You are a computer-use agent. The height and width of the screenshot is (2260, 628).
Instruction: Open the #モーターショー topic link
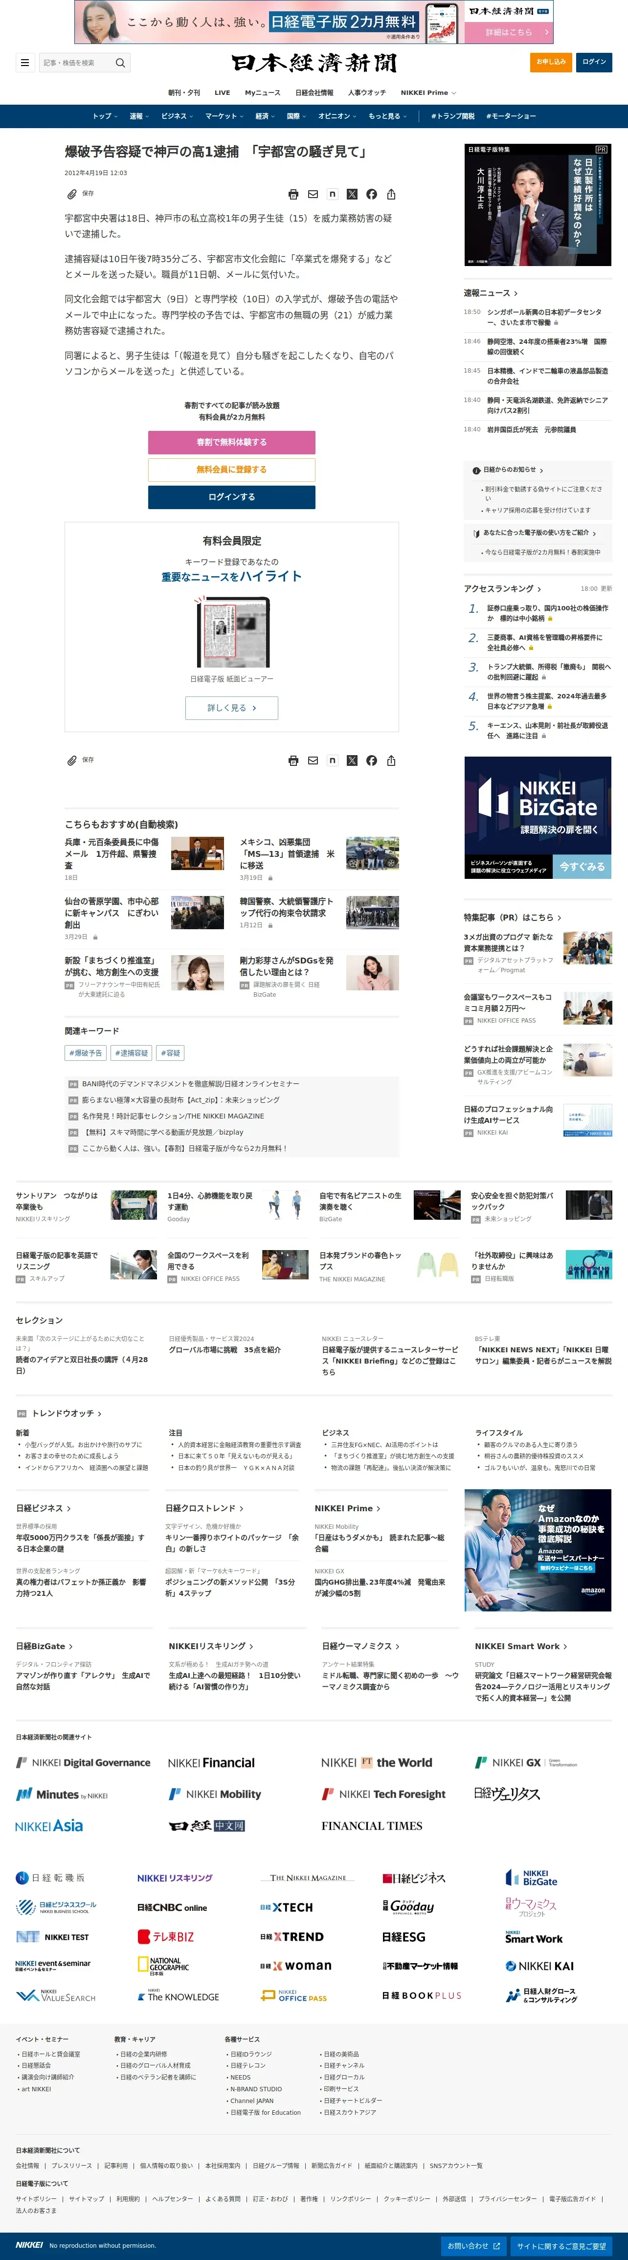511,116
